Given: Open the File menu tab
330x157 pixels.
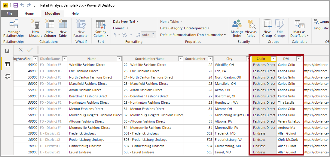Looking at the screenshot, I should tap(9, 13).
